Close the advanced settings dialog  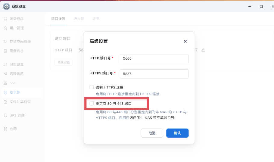185,41
